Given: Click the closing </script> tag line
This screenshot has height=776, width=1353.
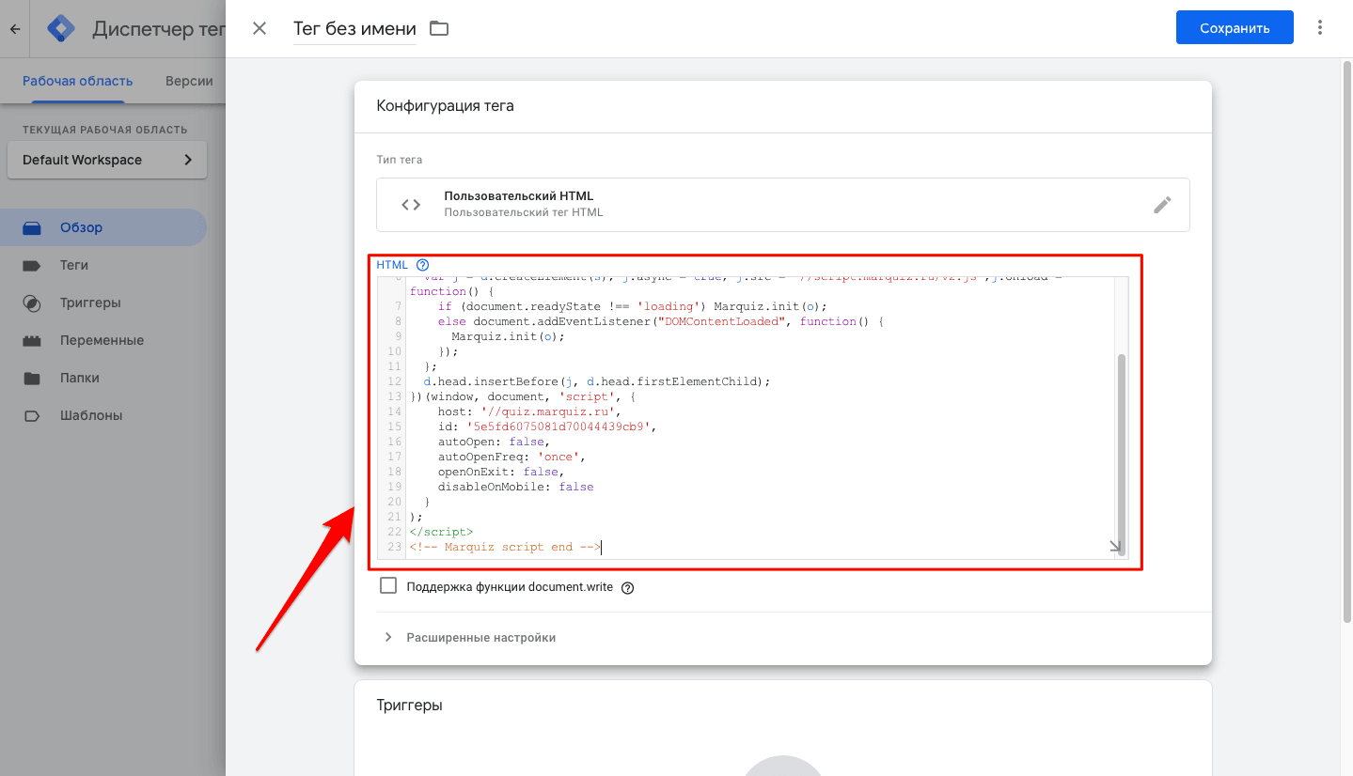Looking at the screenshot, I should tap(442, 532).
